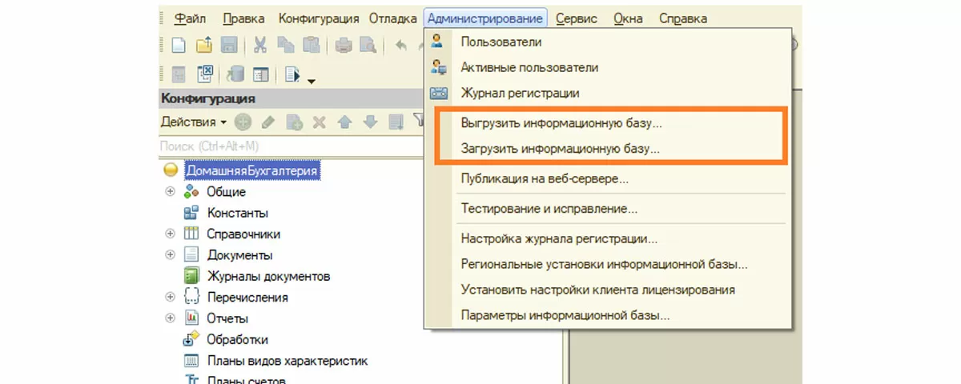Screen dimensions: 961x384
Task: Click the Документы tree label
Action: (x=239, y=254)
